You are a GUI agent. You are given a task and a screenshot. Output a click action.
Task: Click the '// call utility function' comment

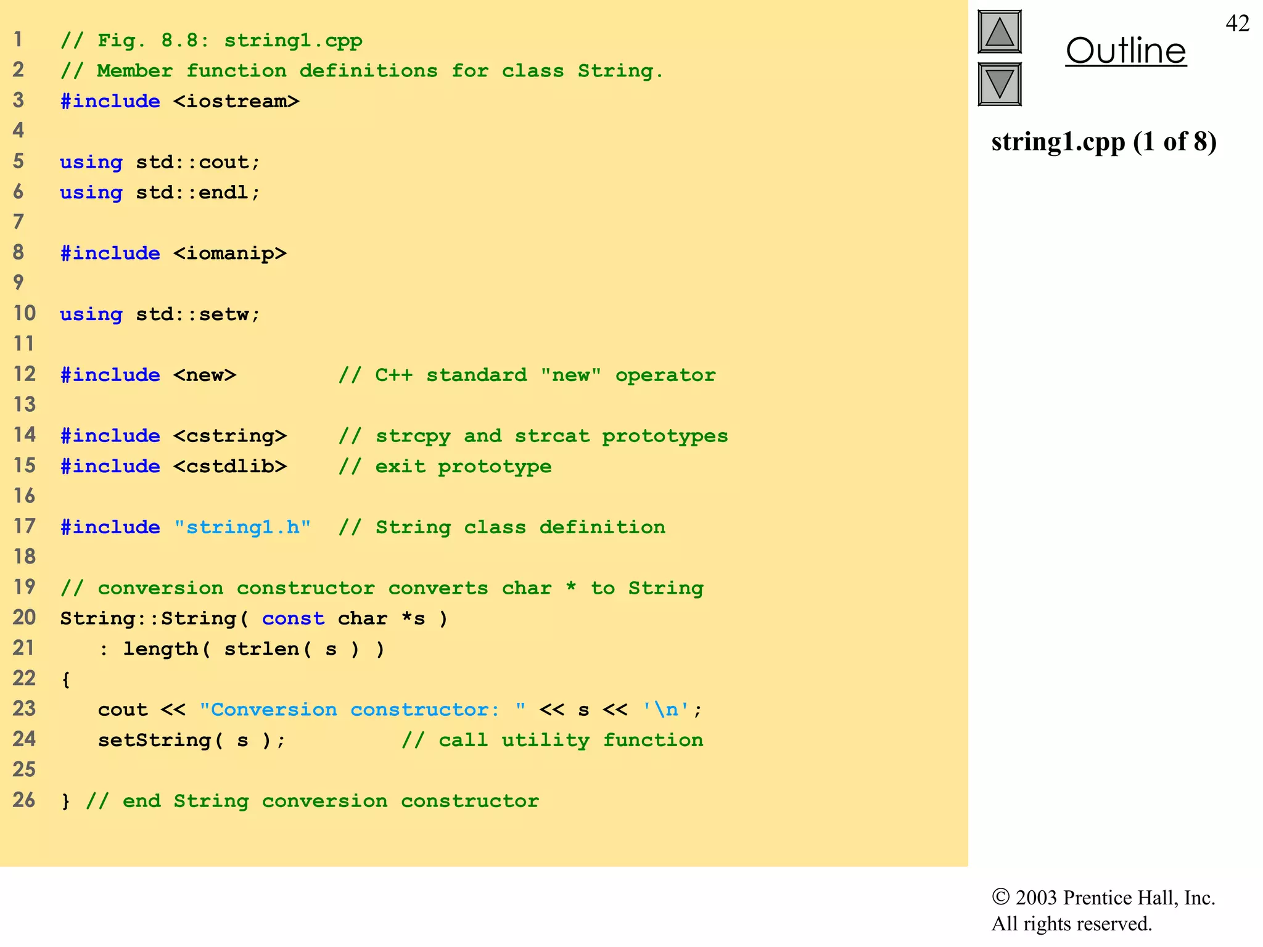click(x=553, y=740)
